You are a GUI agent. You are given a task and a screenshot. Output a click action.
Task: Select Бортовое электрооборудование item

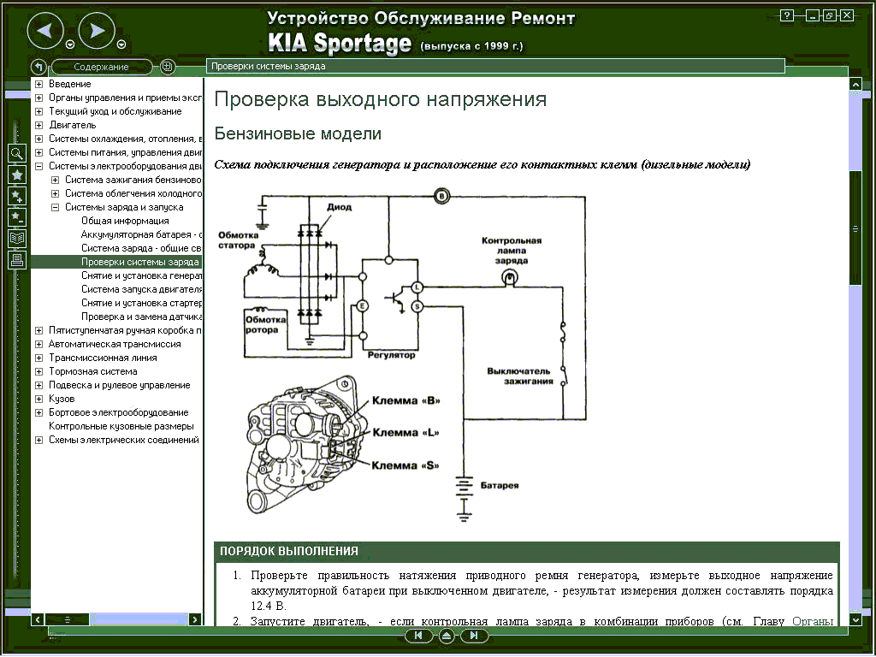(x=118, y=412)
